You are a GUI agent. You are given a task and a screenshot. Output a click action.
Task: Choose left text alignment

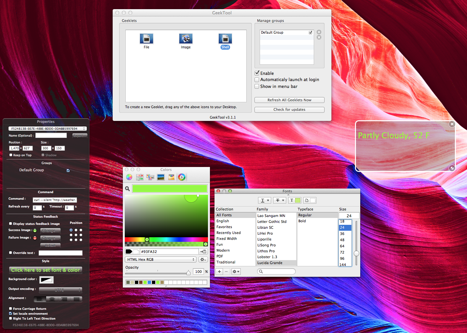[x=40, y=299]
